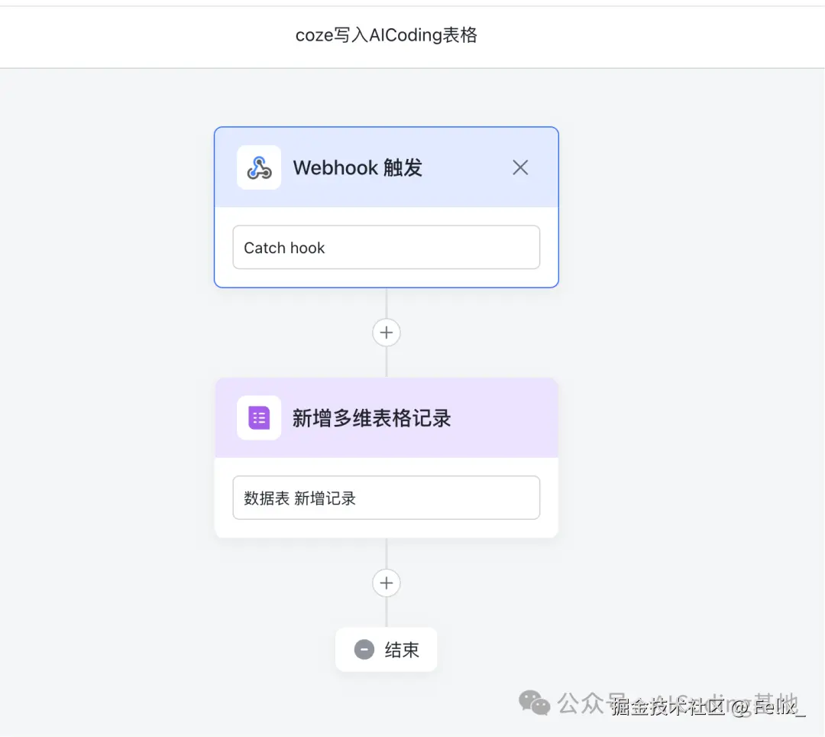Click the grey minus icon on 结束

[364, 650]
